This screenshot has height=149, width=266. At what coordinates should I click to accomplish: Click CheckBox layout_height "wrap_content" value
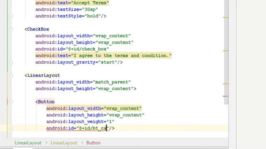pyautogui.click(x=115, y=42)
